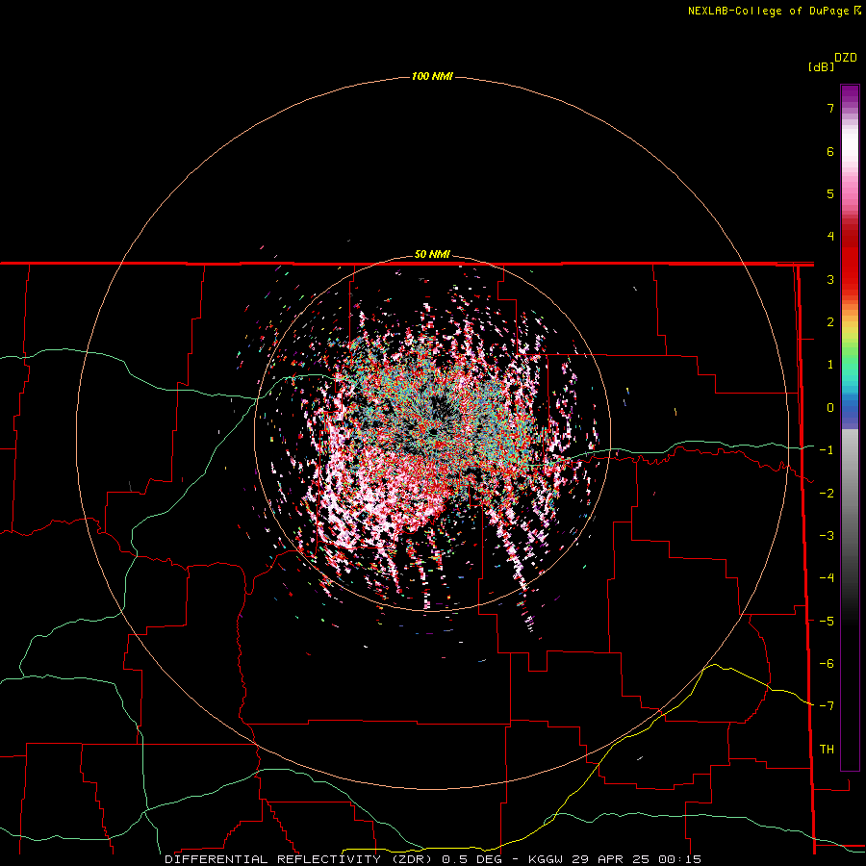Click the colorbar label -4

[x=827, y=578]
